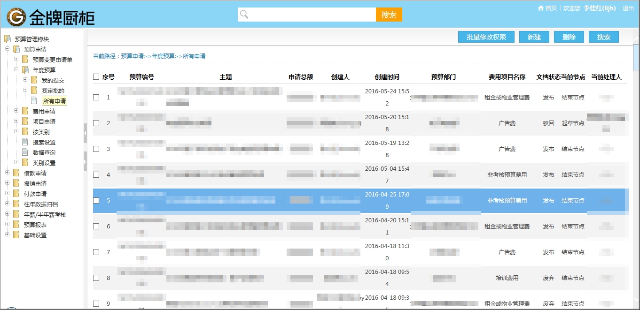The width and height of the screenshot is (640, 310).
Task: Check the checkbox for row 3
Action: (x=96, y=149)
